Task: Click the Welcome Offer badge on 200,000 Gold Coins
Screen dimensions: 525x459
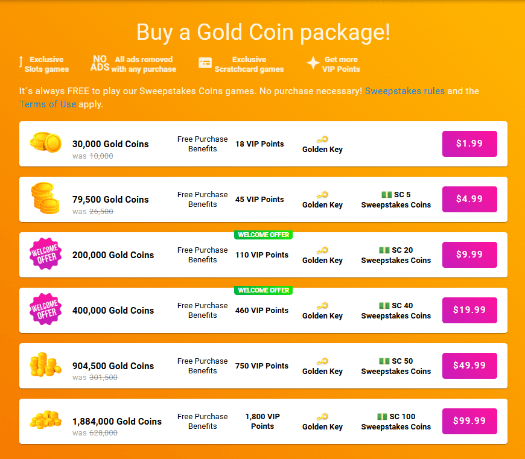Action: (45, 255)
